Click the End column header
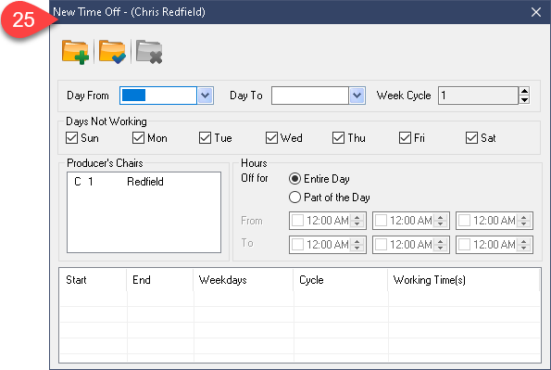This screenshot has height=370, width=551. click(160, 280)
